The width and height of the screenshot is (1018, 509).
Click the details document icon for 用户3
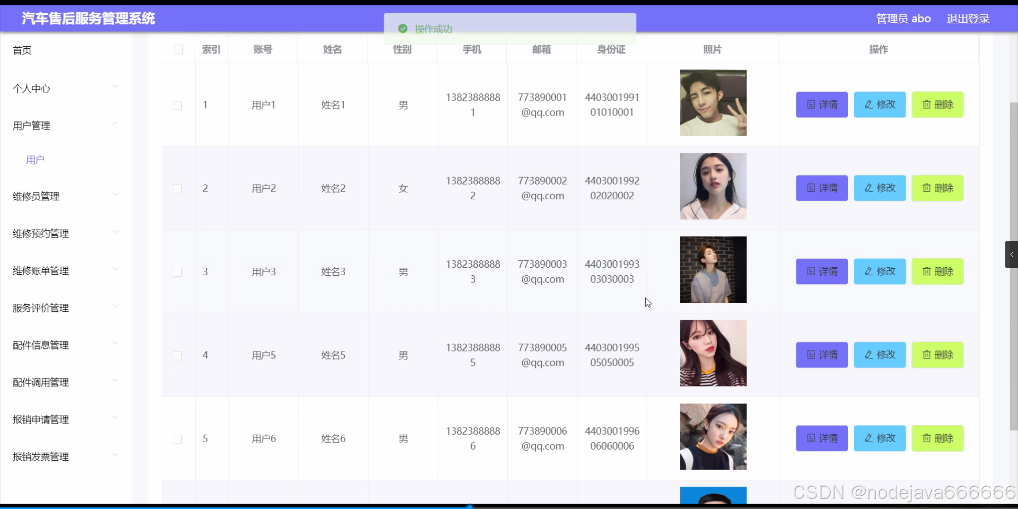[x=811, y=271]
